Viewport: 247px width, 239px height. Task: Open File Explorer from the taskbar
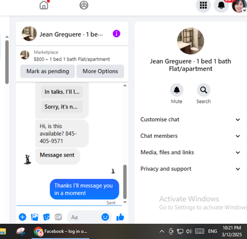click(x=2, y=232)
